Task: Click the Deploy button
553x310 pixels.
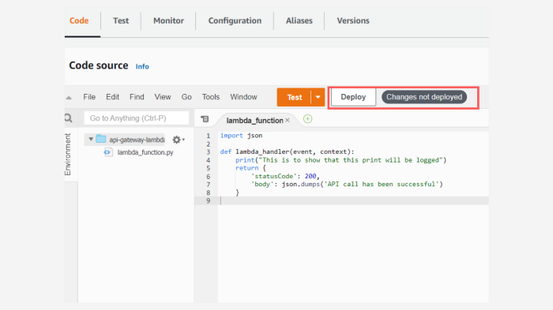Action: pyautogui.click(x=353, y=97)
